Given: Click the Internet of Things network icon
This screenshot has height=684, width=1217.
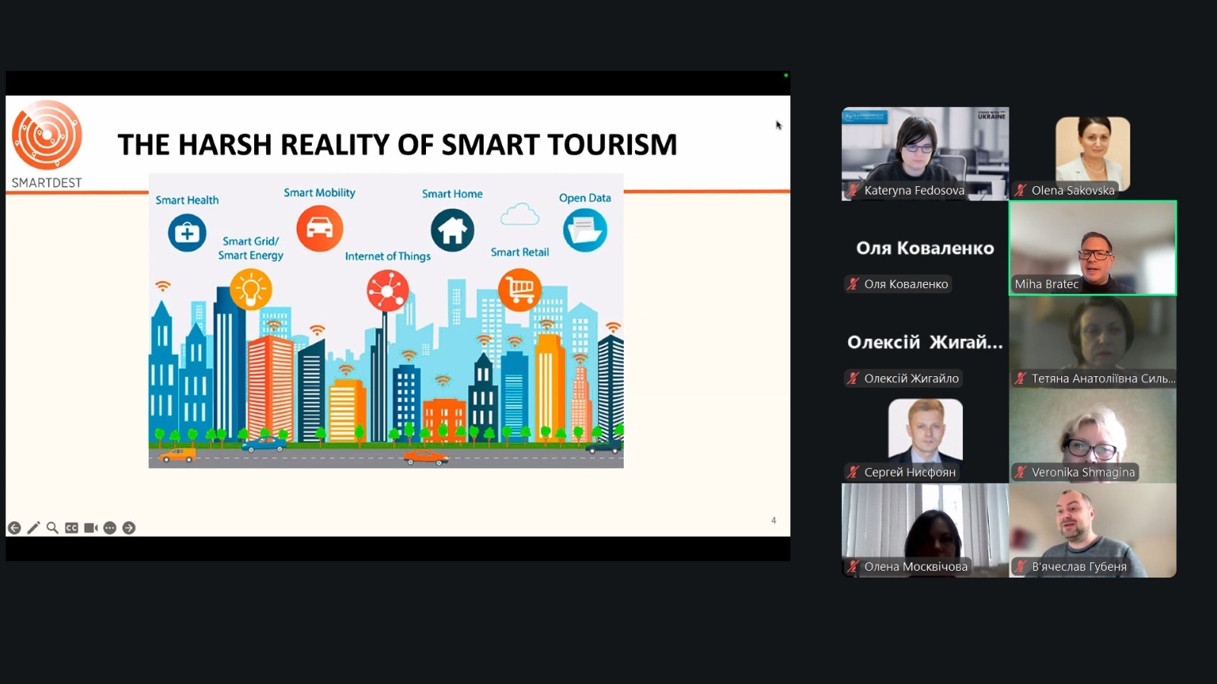Looking at the screenshot, I should click(x=388, y=290).
